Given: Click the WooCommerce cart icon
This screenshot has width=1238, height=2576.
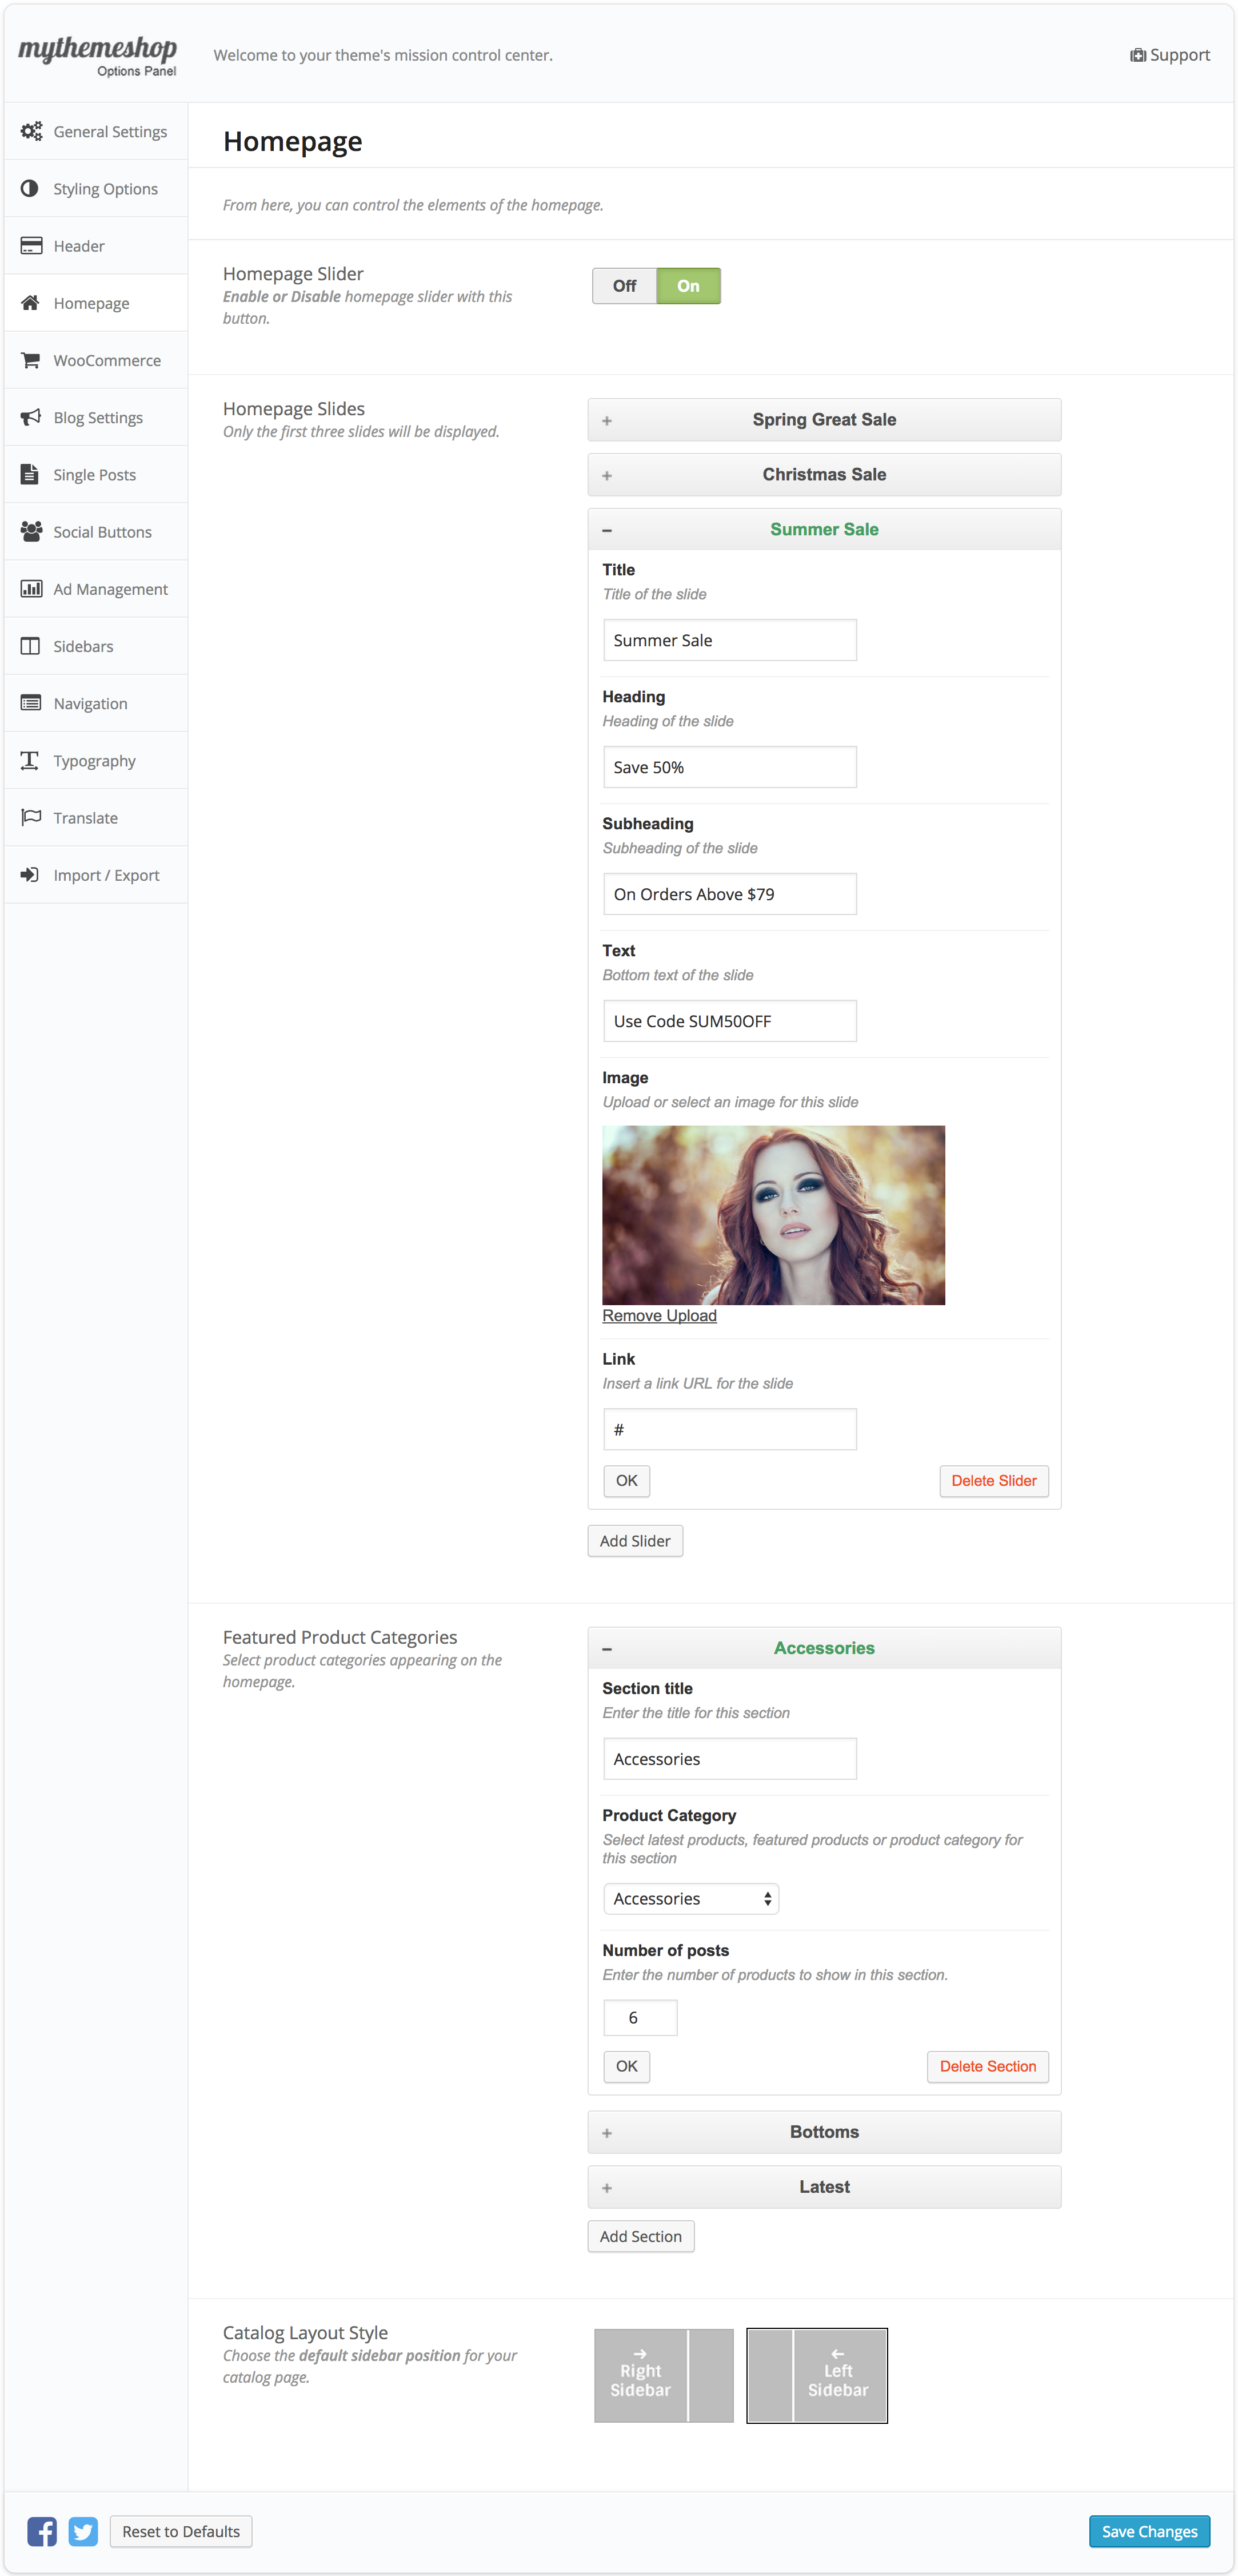Looking at the screenshot, I should tap(30, 360).
